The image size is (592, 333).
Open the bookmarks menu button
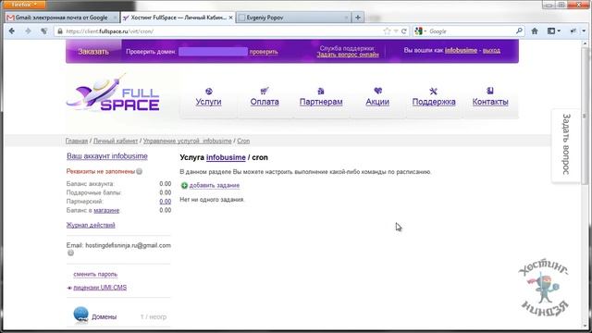coord(554,31)
